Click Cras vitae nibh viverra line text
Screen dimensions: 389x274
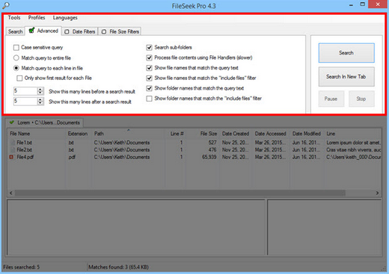(353, 150)
